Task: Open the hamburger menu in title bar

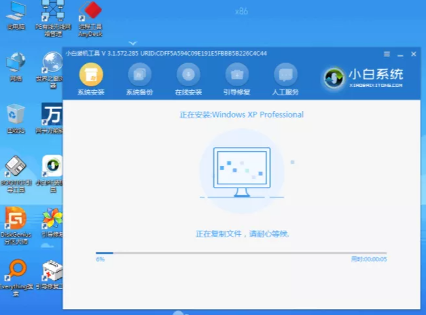Action: 387,54
